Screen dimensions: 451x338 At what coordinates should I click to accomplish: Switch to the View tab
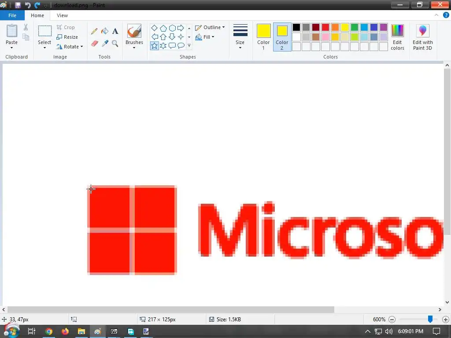(62, 15)
